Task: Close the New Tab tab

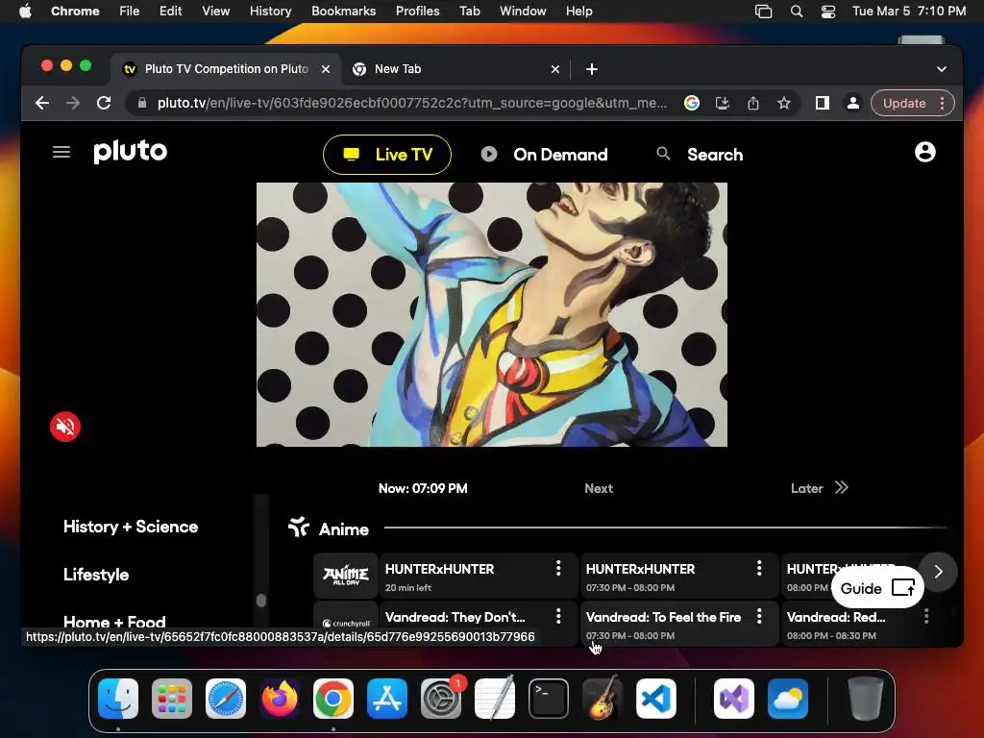Action: click(x=554, y=69)
